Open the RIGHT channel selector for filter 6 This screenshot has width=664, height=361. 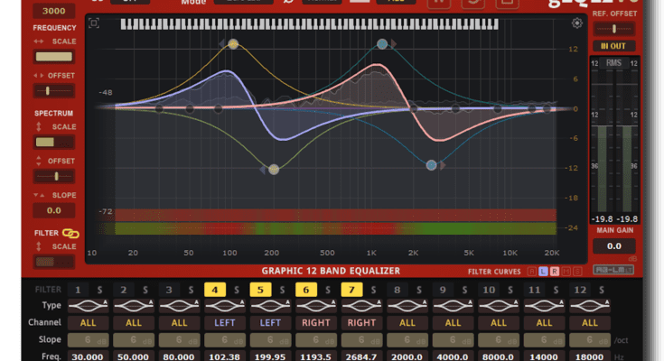point(316,322)
